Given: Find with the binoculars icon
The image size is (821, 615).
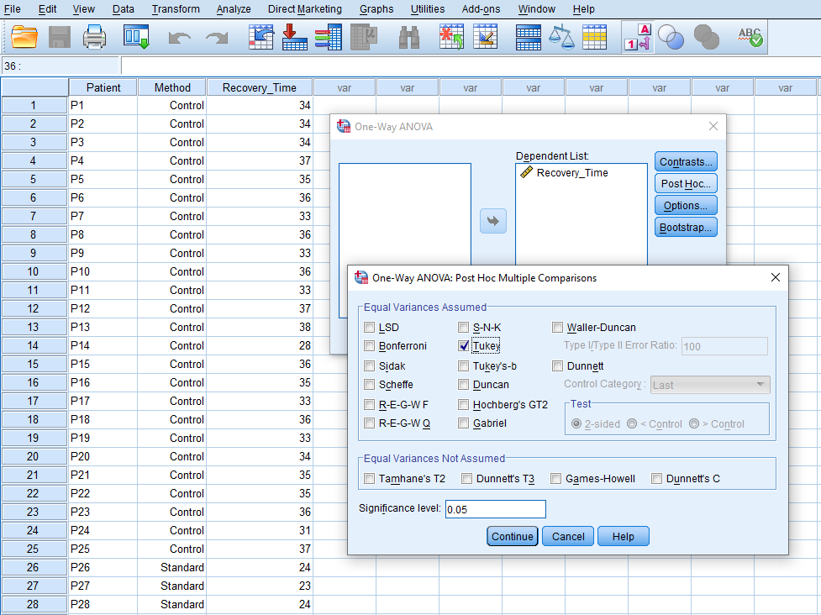Looking at the screenshot, I should 409,37.
